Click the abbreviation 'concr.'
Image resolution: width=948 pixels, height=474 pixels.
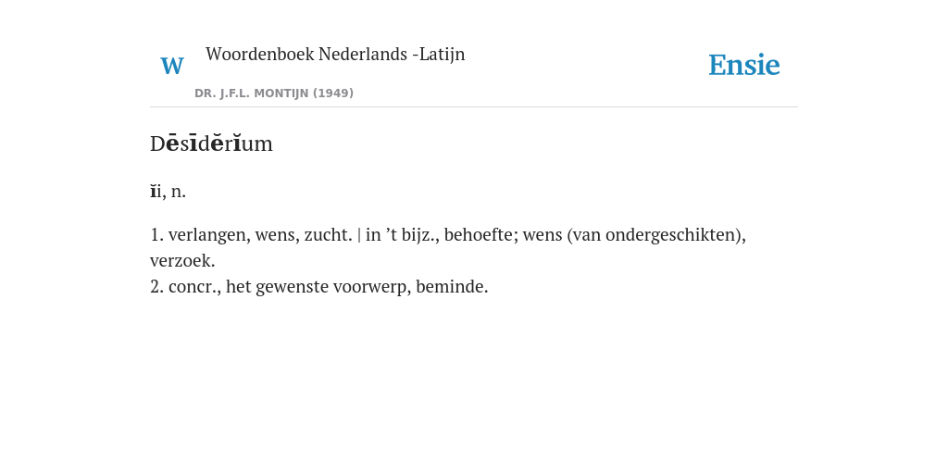[x=194, y=287]
